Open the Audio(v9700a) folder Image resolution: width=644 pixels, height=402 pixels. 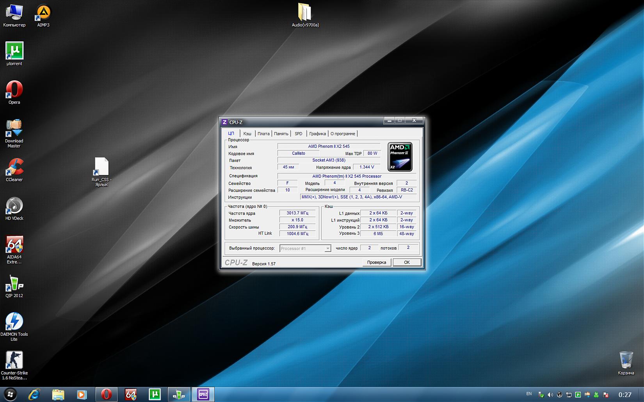305,13
